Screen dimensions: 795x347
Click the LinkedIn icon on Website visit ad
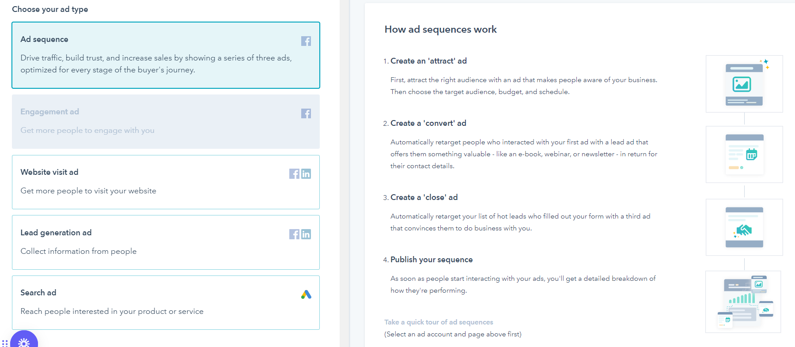pos(306,174)
